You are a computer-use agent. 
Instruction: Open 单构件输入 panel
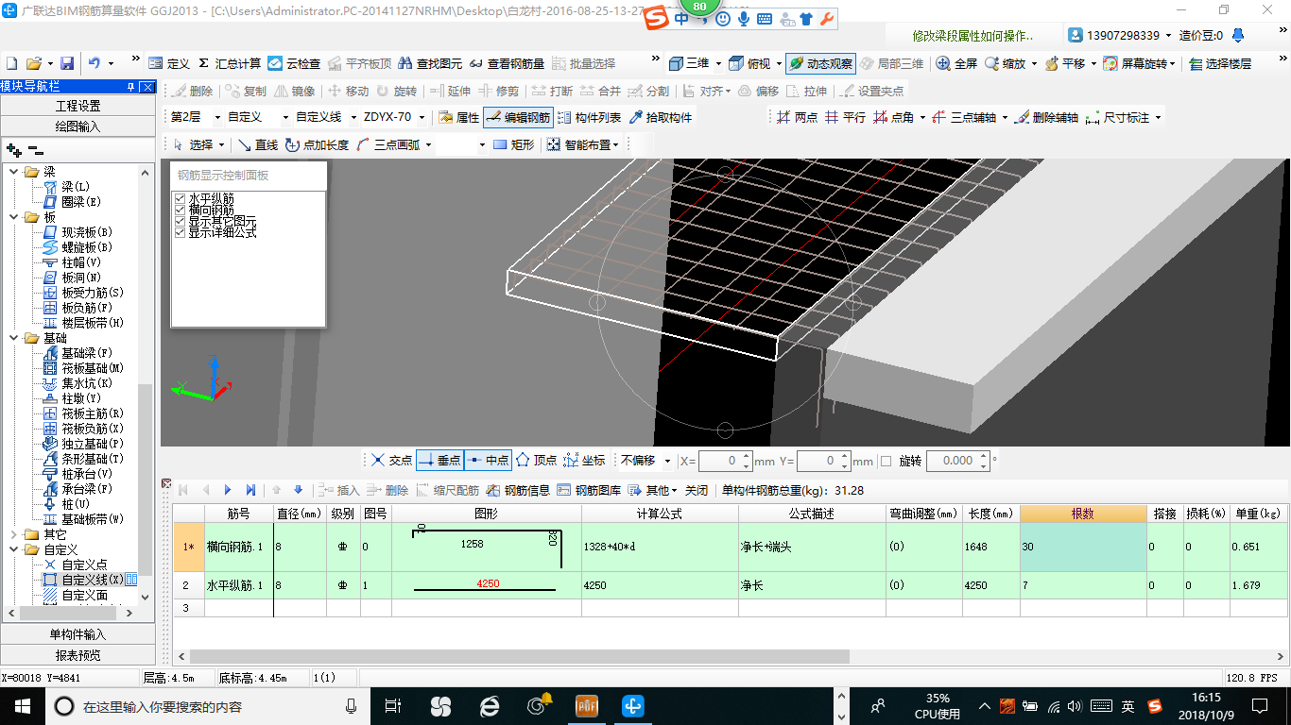pyautogui.click(x=77, y=634)
